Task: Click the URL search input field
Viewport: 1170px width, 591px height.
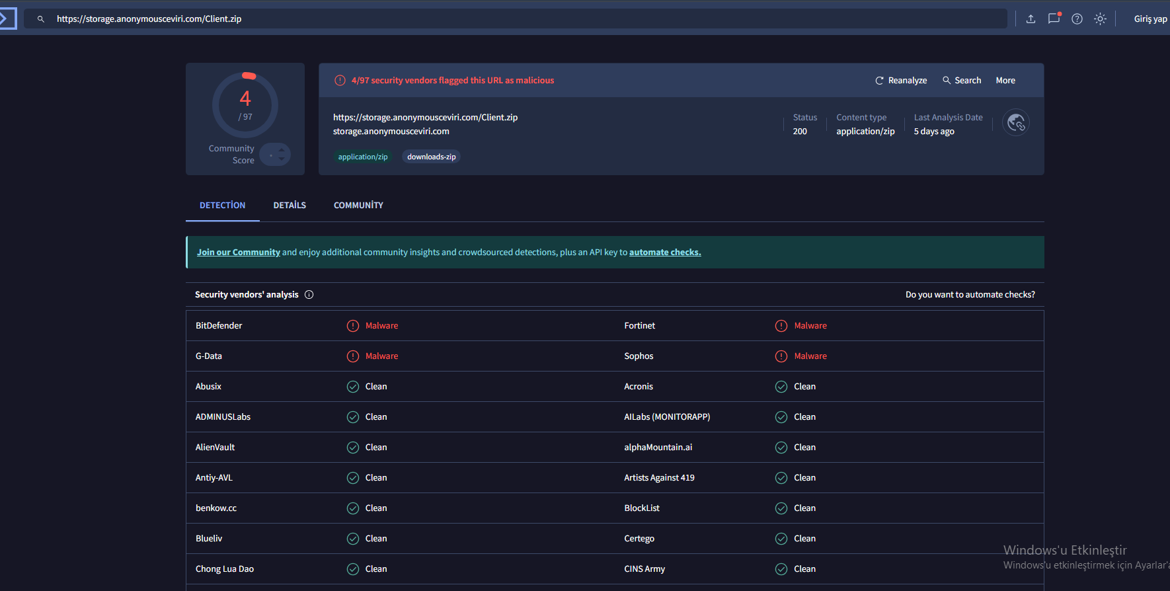Action: point(516,19)
